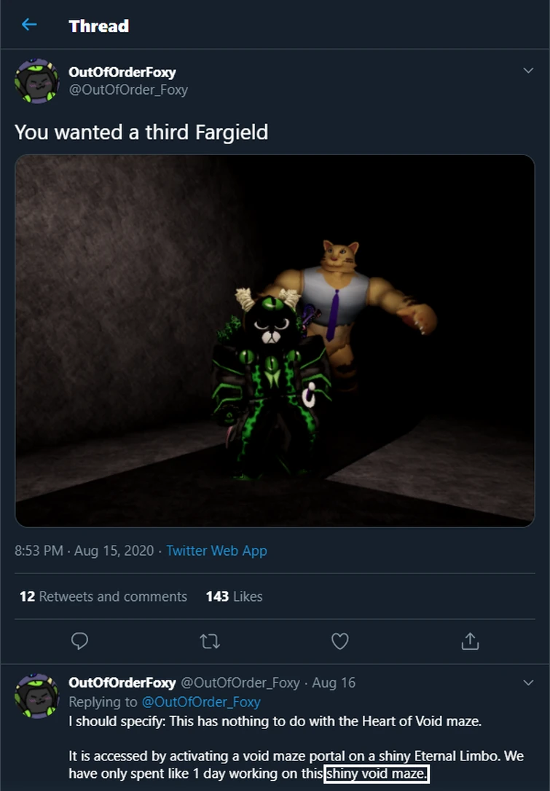Image resolution: width=550 pixels, height=791 pixels.
Task: Click OutOfOrderFoxy display name on main tweet
Action: [x=122, y=72]
